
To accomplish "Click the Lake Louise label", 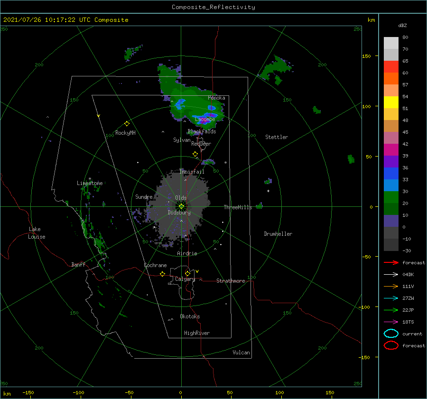I will [x=37, y=233].
